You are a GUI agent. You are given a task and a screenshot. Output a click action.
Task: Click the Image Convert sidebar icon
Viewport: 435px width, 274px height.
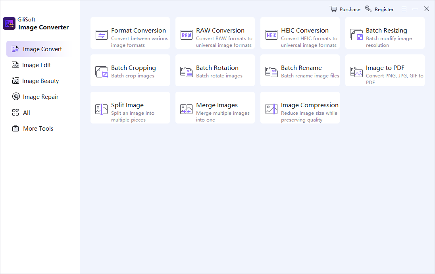tap(15, 49)
